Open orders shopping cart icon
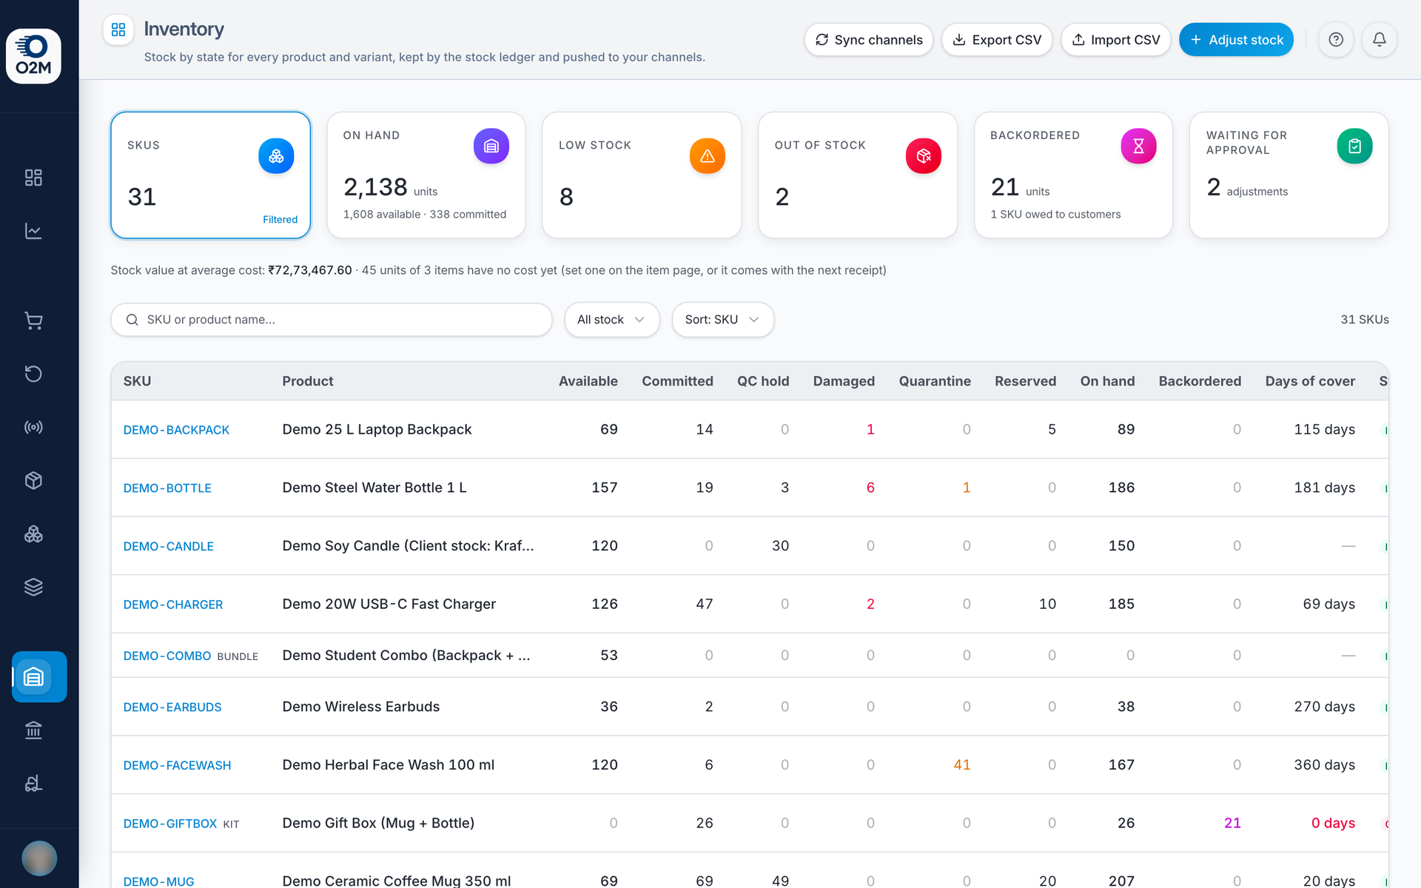This screenshot has width=1421, height=888. [33, 320]
